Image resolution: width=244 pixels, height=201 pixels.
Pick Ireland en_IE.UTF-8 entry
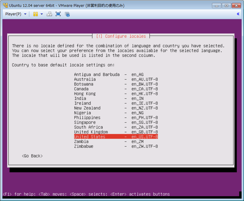click(116, 103)
